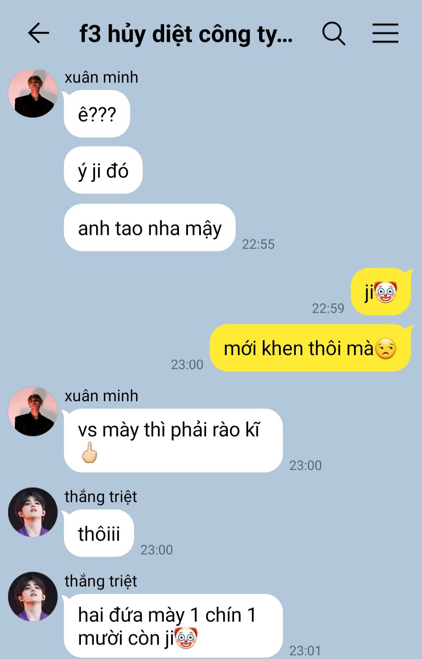Tap the vs mày thì phải rào kĩ bubble
422x659 pixels.
[x=173, y=441]
